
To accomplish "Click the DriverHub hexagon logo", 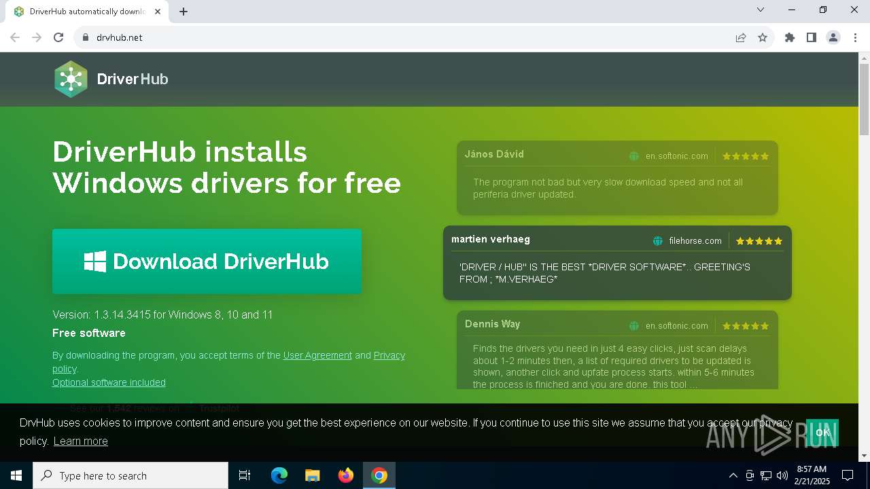I will 71,79.
